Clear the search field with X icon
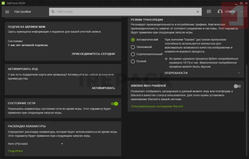The height and width of the screenshot is (159, 249). click(x=198, y=12)
